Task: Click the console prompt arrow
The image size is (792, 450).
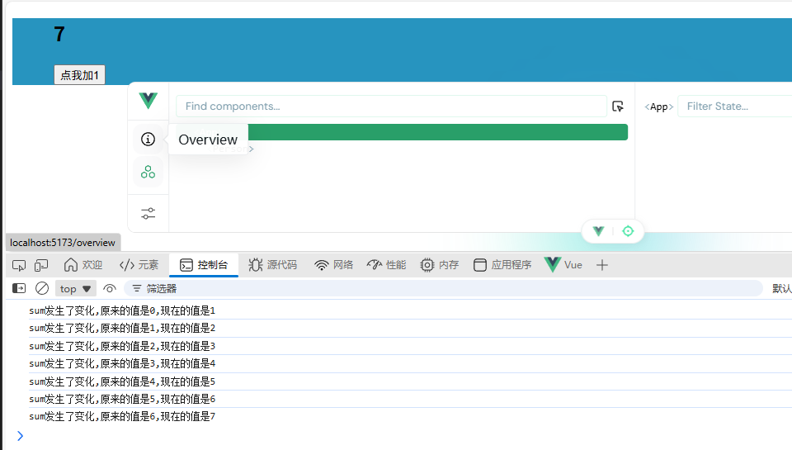Action: point(20,436)
